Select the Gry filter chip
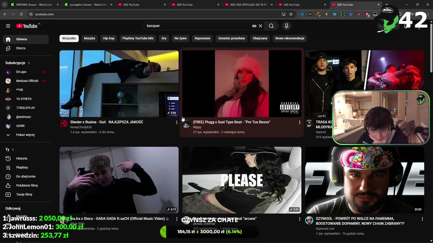433x243 pixels. [x=164, y=38]
